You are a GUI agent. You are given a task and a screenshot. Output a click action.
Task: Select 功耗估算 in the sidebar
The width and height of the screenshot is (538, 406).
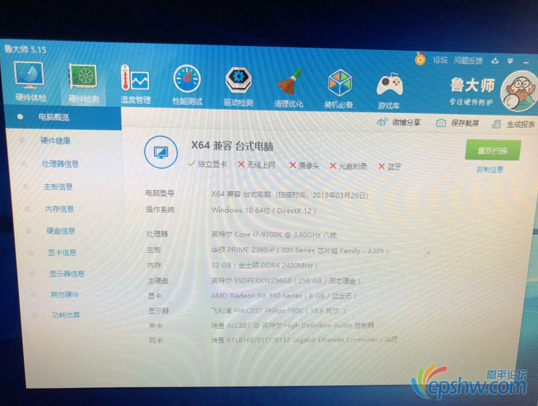(66, 315)
